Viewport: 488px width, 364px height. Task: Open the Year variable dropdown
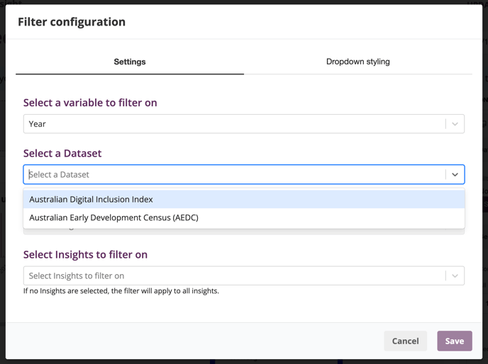(x=244, y=124)
